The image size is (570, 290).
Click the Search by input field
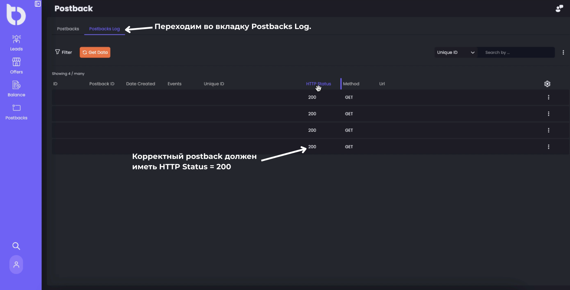(x=516, y=52)
